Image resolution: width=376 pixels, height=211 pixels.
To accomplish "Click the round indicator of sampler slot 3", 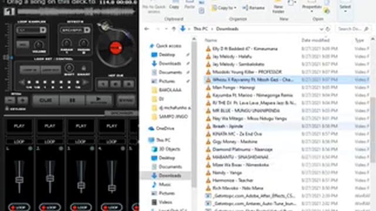I will tap(92, 148).
